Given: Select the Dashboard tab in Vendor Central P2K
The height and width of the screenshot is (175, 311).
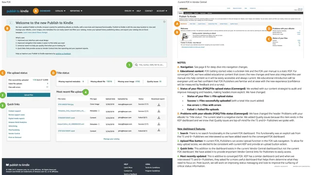Looking at the screenshot, I should (x=184, y=24).
